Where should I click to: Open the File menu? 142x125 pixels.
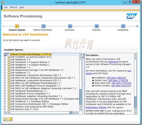click(x=6, y=7)
